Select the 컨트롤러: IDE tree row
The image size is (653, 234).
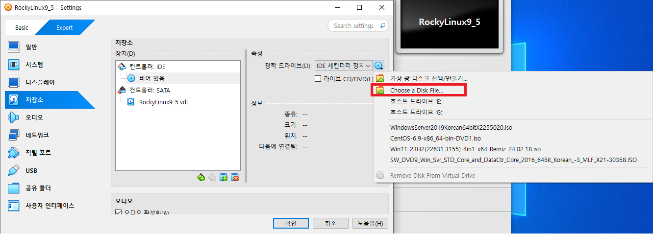tap(178, 67)
